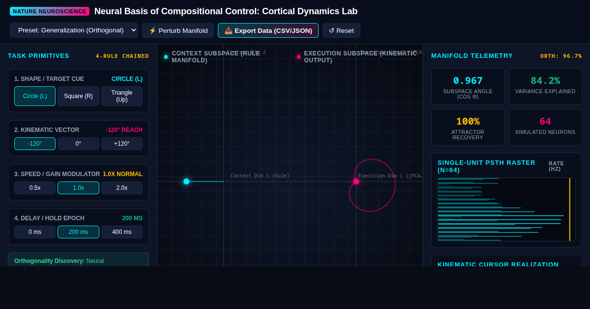Click the CIRCLE (L) status value
590x309 pixels.
(x=127, y=79)
